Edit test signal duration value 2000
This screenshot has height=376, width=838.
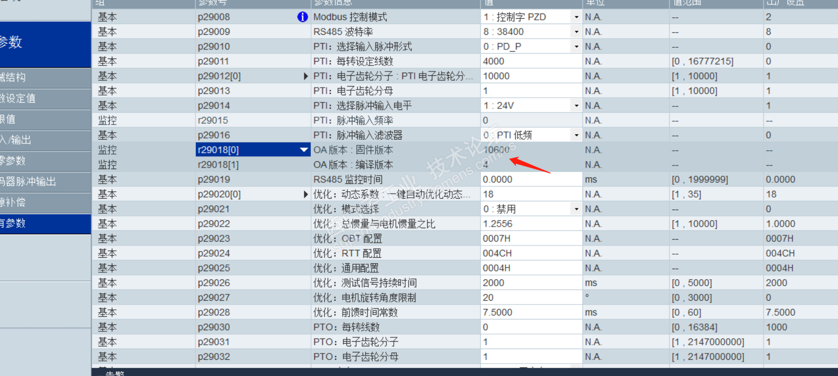coord(531,283)
